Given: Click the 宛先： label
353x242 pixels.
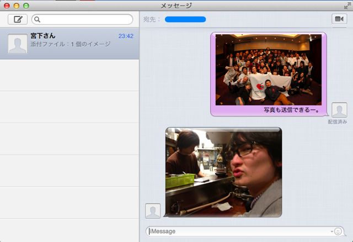Looking at the screenshot, I should pos(151,19).
